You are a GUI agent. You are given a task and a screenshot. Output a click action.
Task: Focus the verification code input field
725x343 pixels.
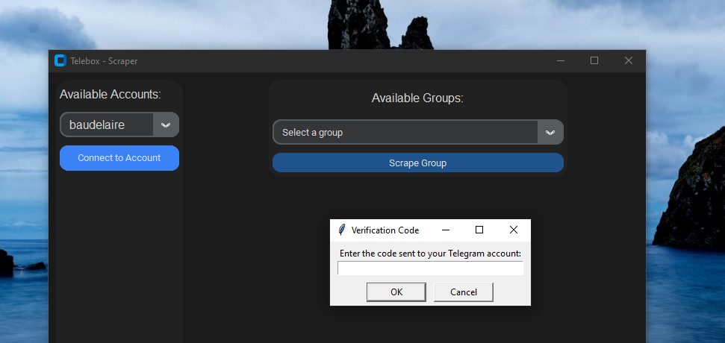click(430, 268)
